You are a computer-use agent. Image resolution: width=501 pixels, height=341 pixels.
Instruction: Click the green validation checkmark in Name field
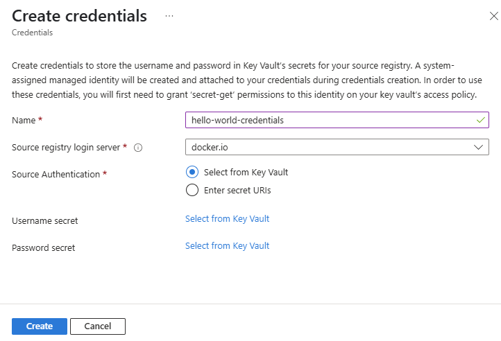coord(480,120)
